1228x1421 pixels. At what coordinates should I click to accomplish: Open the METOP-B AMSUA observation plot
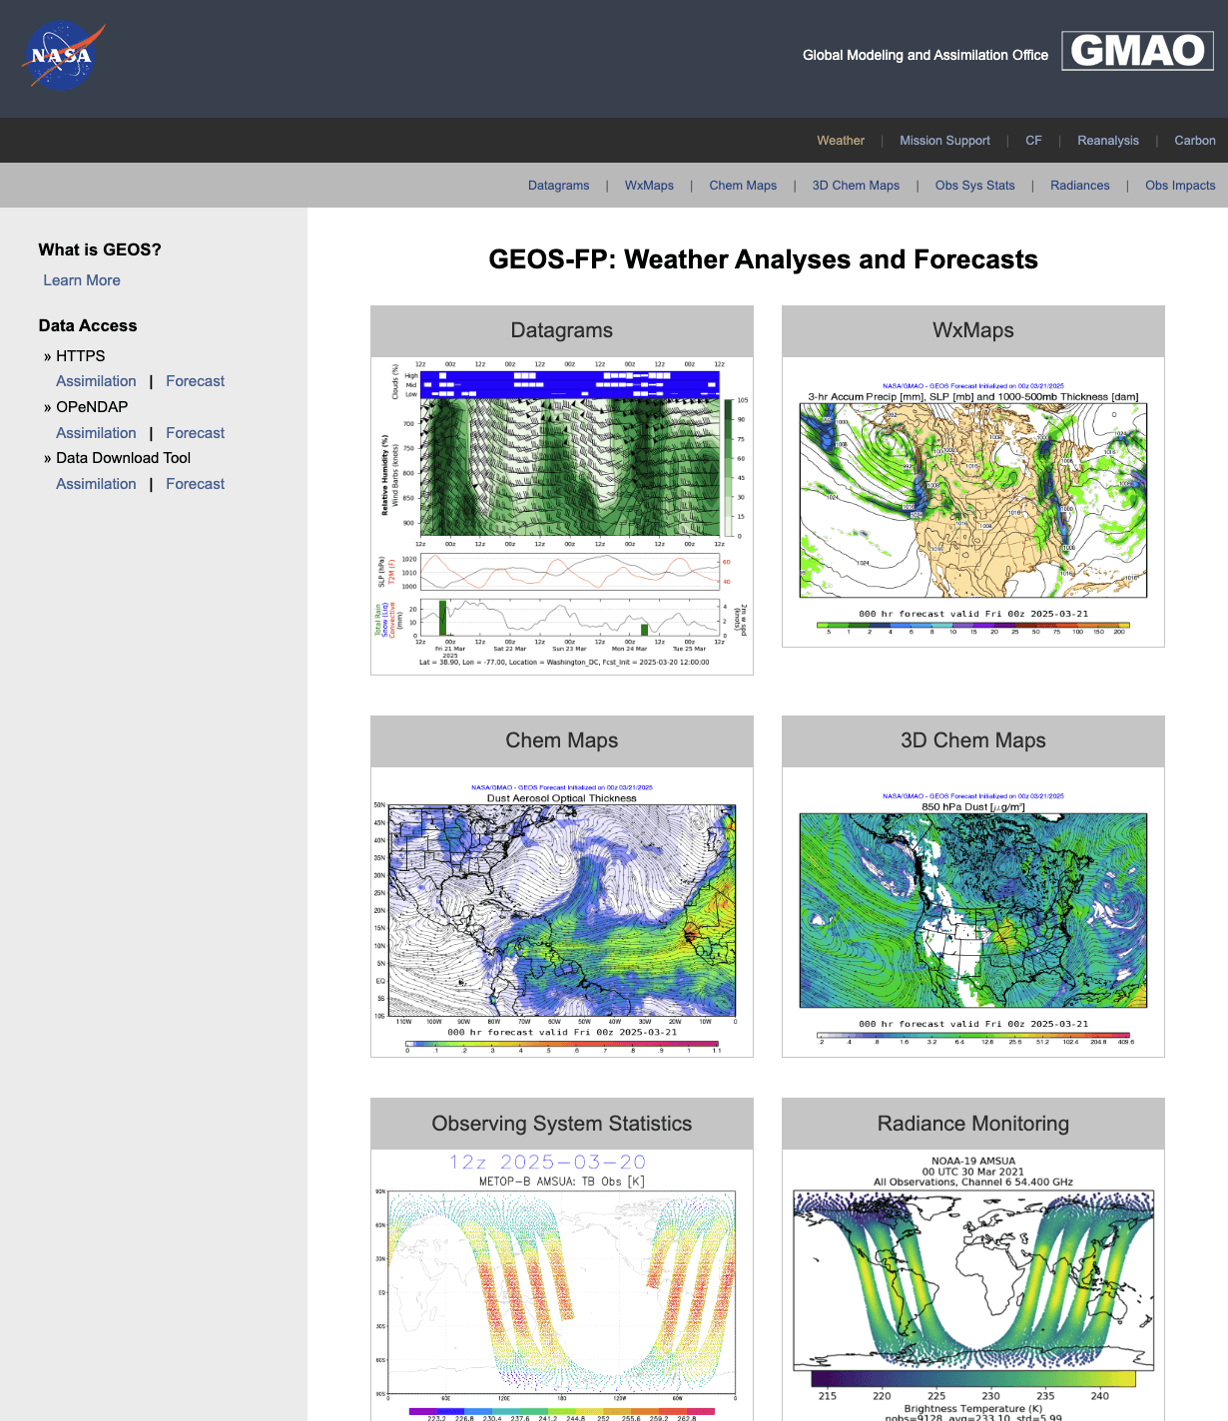(x=562, y=1287)
